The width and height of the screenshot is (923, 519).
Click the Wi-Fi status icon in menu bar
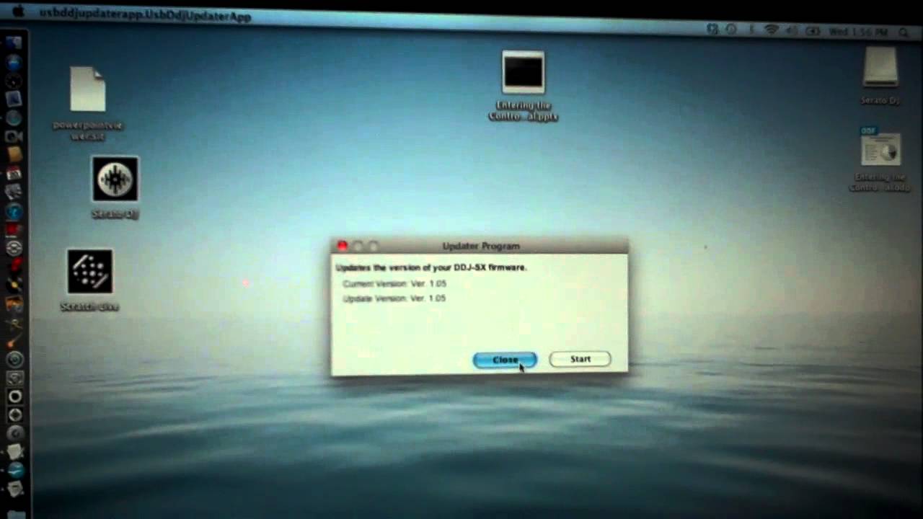pos(772,30)
